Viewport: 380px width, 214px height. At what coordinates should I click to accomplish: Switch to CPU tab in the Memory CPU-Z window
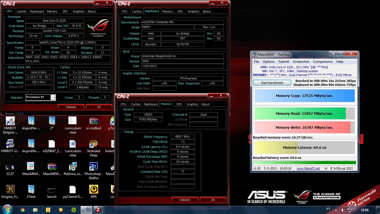(x=123, y=104)
